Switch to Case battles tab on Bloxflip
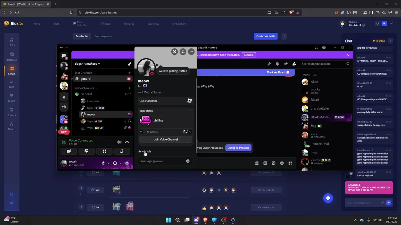Screen dimensions: 401x225 click(82, 36)
